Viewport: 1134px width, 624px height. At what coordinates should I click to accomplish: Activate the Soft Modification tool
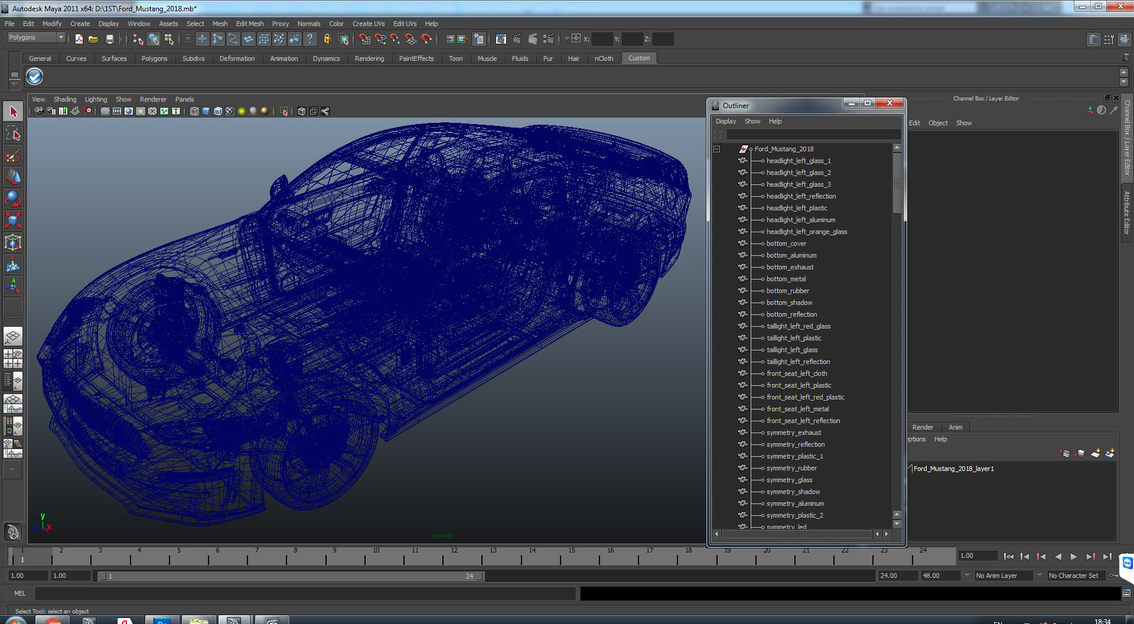[x=13, y=264]
